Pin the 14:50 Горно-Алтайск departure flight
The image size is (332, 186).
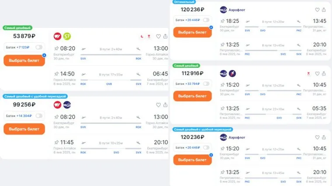click(56, 74)
